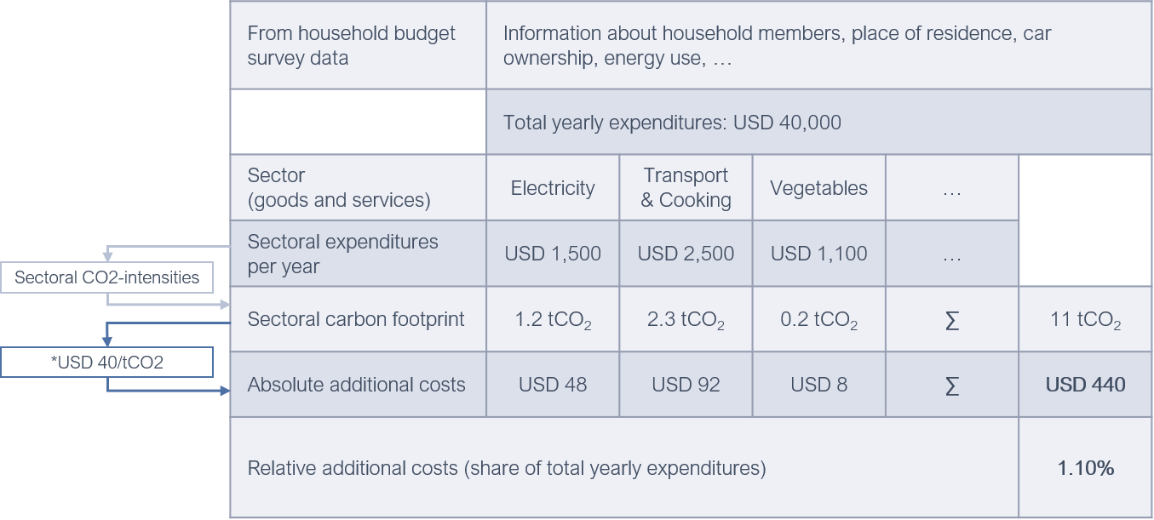The width and height of the screenshot is (1154, 520).
Task: Click the 1.2 tCO2 footprint cell
Action: [553, 320]
